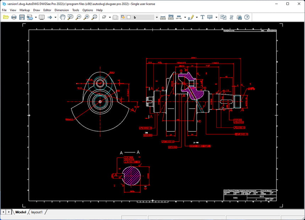Switch to the Model tab

(x=21, y=212)
